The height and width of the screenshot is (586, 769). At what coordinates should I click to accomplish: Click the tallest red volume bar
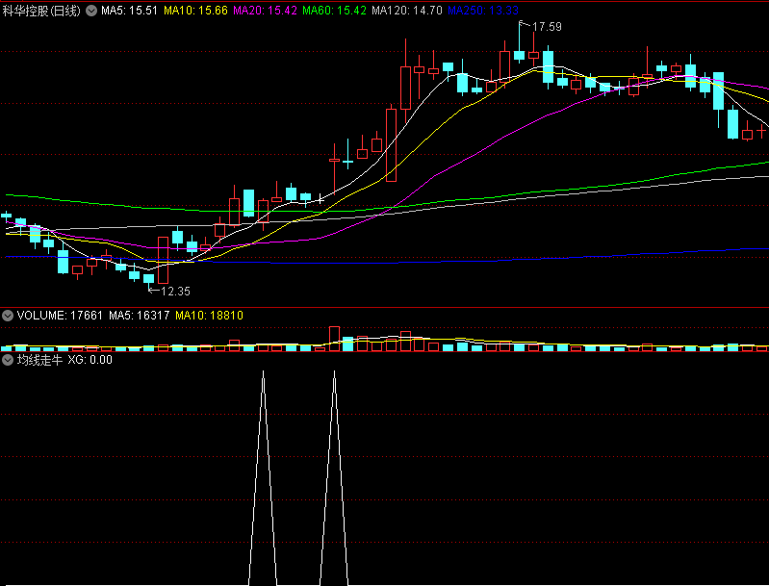click(335, 339)
